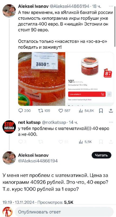116x217 pixels.
Task: Reply to the not katsap comment
Action: (x=21, y=142)
